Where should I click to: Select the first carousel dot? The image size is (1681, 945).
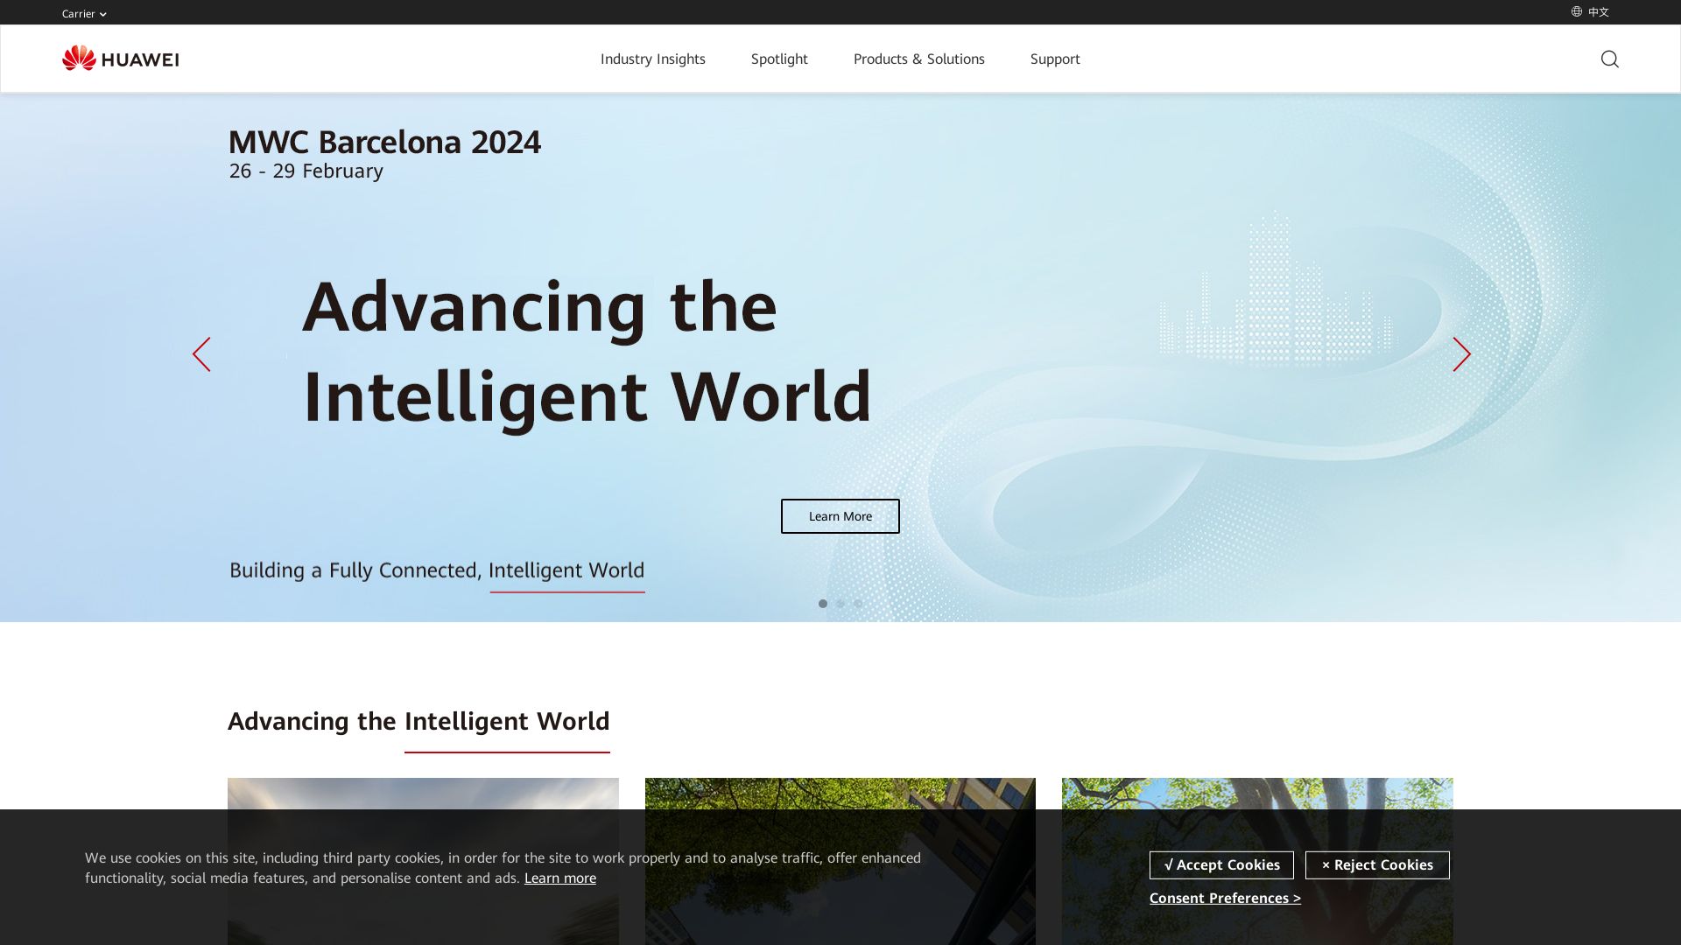click(x=823, y=604)
